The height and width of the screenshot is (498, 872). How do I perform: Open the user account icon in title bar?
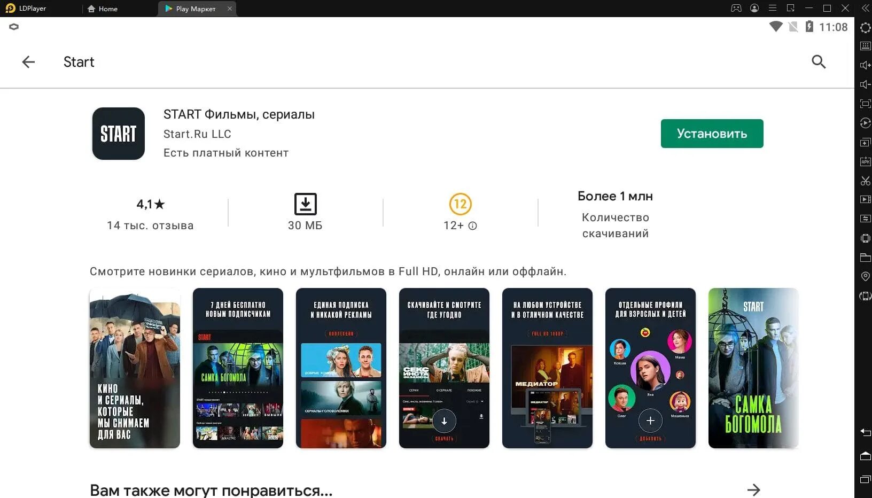point(754,8)
